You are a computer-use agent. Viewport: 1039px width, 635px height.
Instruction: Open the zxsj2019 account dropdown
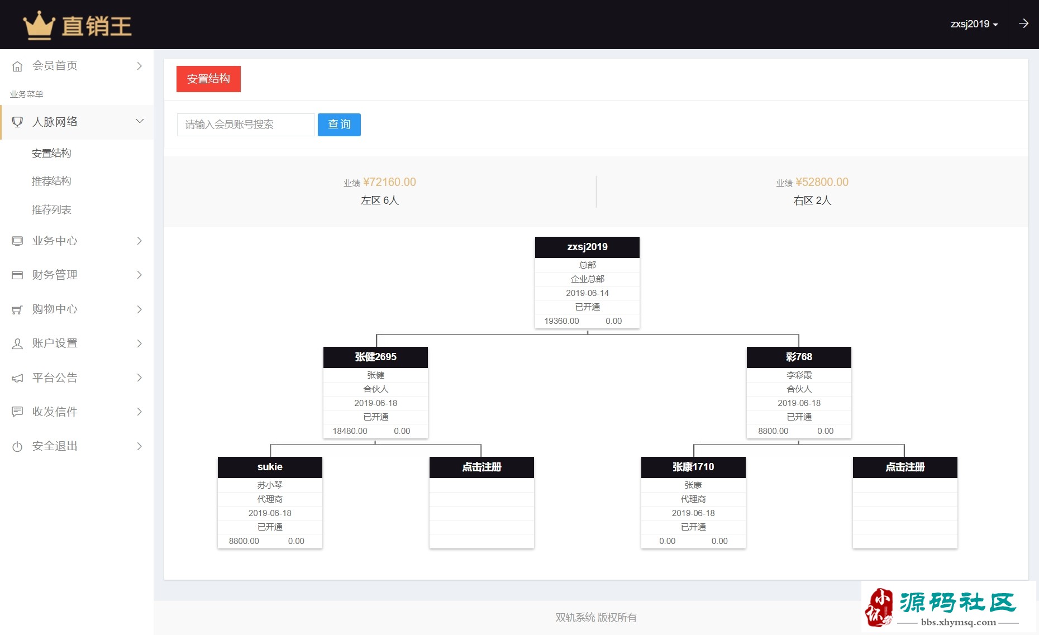coord(974,24)
